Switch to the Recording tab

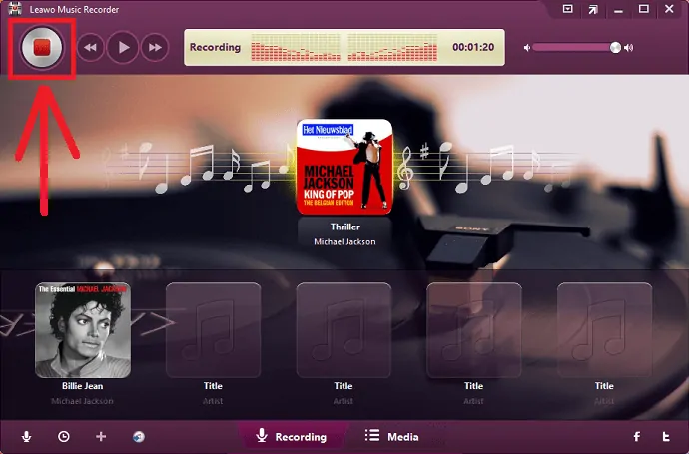292,436
